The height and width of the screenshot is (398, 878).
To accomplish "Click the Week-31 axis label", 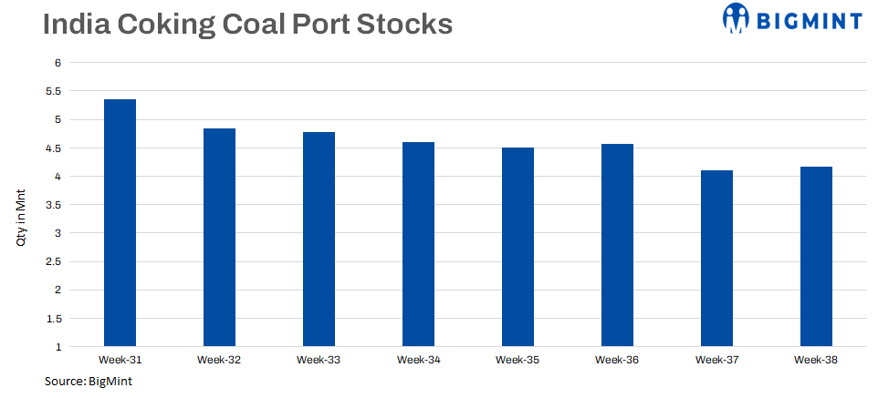I will (120, 361).
